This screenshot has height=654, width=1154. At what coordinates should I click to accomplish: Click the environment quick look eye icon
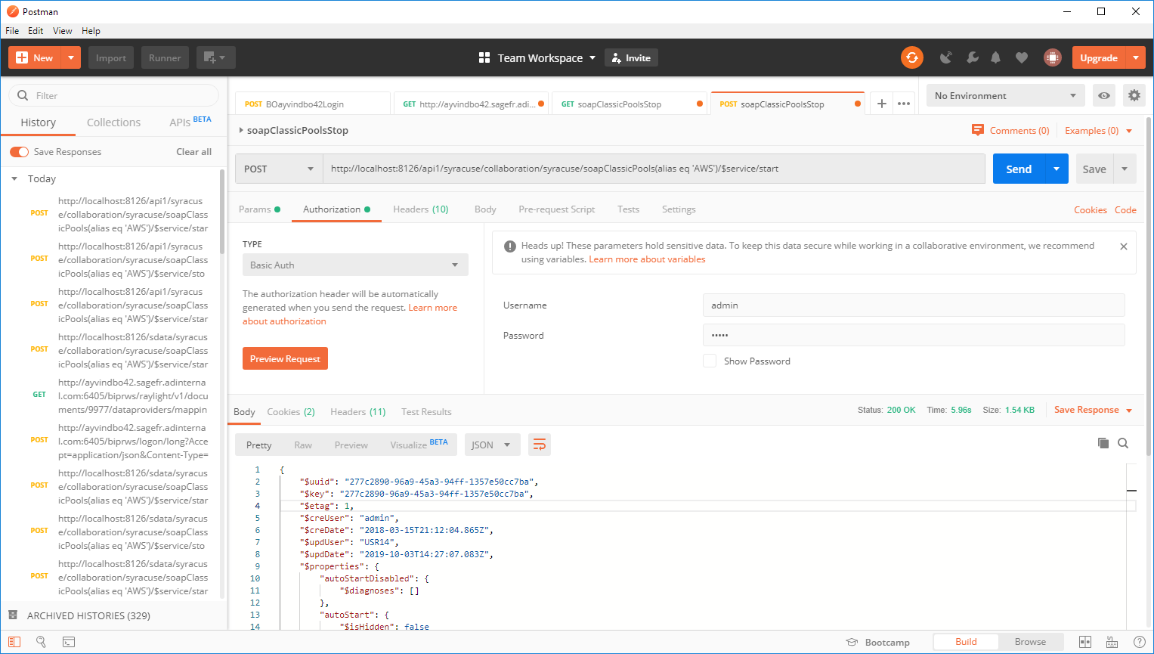click(1104, 96)
